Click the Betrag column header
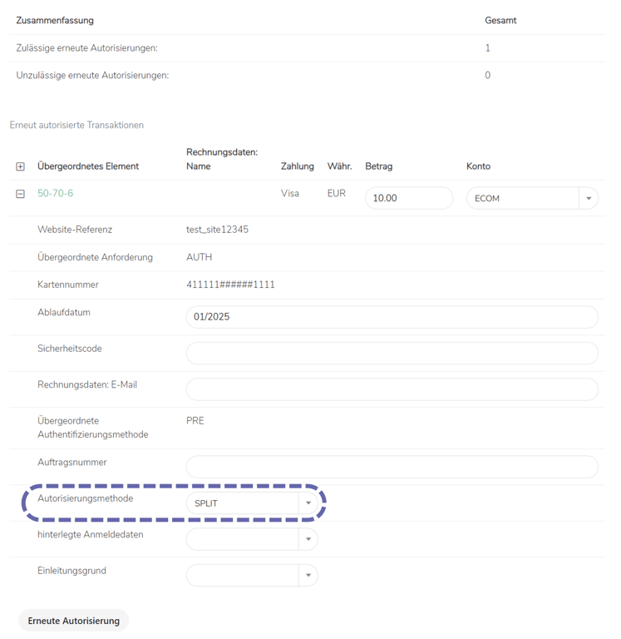This screenshot has width=621, height=639. pyautogui.click(x=378, y=166)
